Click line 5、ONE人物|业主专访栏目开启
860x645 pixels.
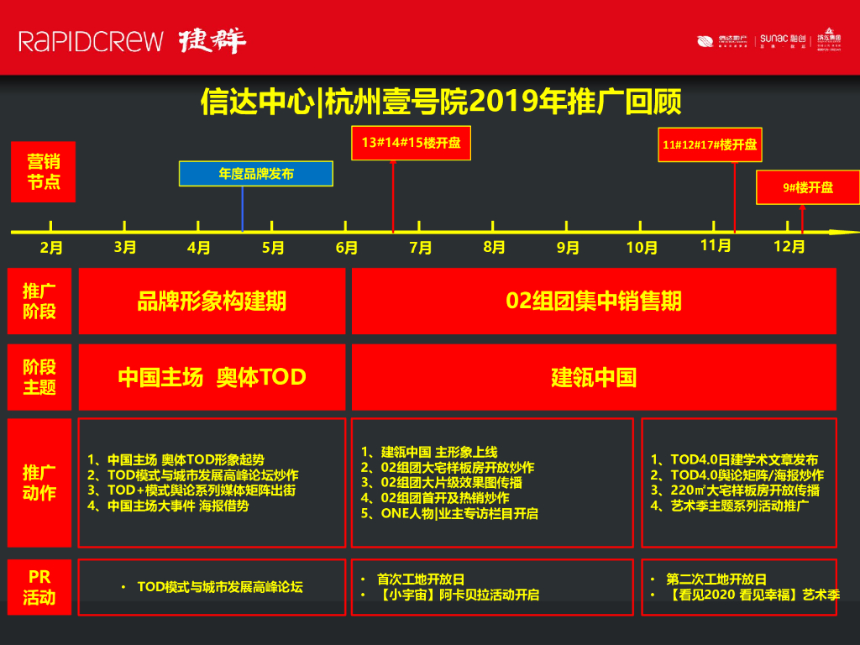click(449, 513)
